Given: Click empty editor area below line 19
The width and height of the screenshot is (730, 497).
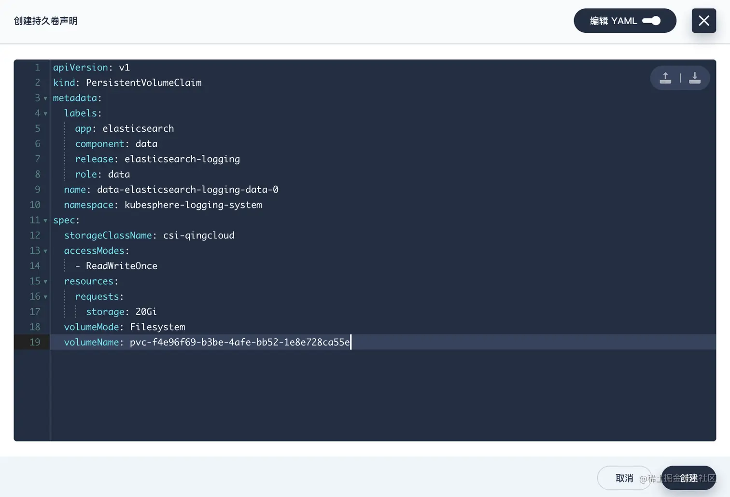Looking at the screenshot, I should point(383,395).
